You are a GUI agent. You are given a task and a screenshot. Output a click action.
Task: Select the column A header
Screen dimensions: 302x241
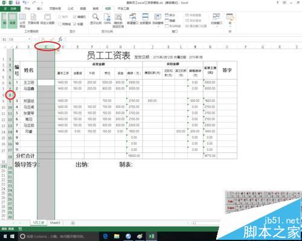click(17, 47)
